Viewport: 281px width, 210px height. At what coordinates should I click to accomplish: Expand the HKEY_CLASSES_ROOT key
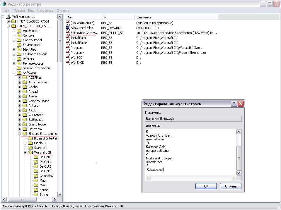pyautogui.click(x=8, y=21)
